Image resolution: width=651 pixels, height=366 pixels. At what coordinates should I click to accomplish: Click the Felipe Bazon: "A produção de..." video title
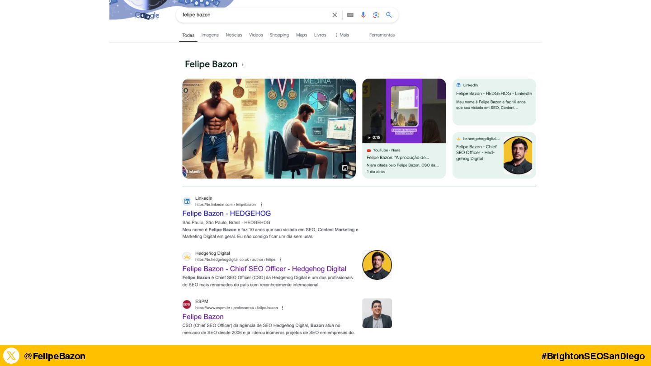(398, 158)
